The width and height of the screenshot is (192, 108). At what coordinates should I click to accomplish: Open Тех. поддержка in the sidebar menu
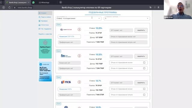tap(45, 29)
